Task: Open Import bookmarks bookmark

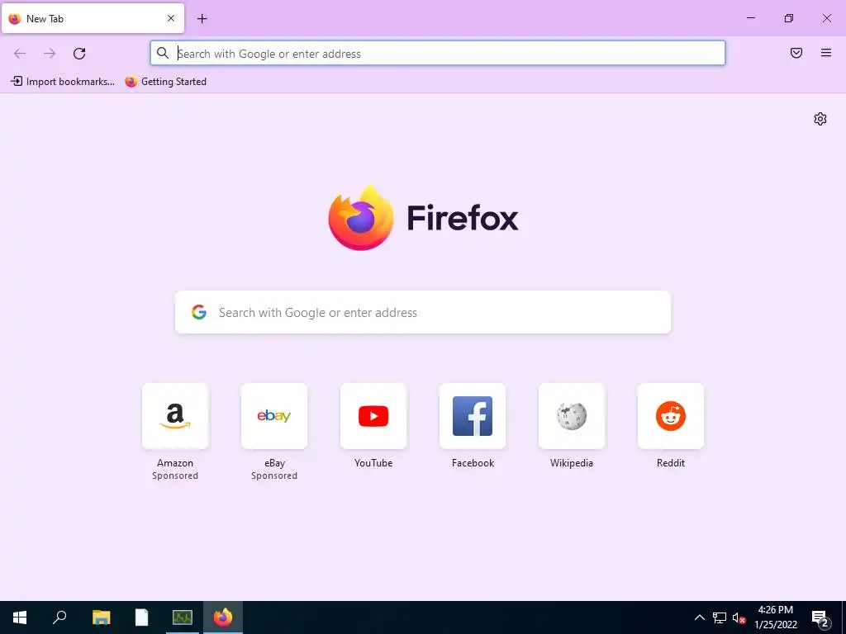Action: point(63,82)
